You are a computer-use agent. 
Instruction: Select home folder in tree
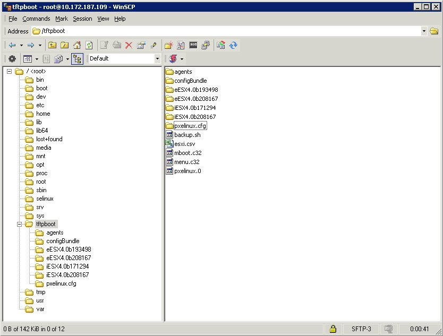coord(43,114)
